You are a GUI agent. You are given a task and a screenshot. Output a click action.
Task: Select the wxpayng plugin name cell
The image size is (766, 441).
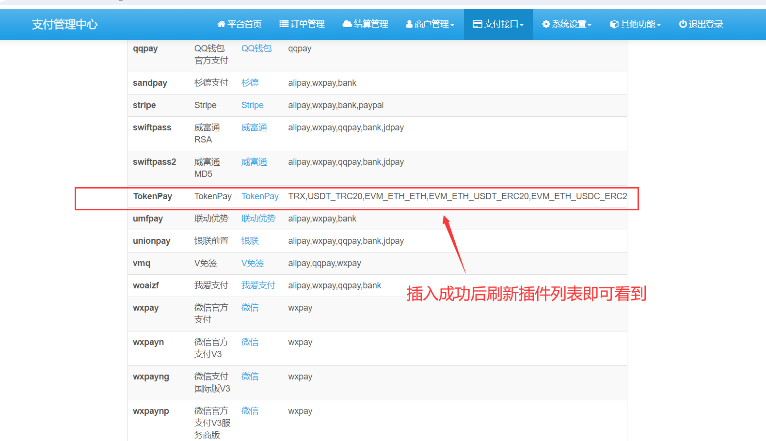151,377
